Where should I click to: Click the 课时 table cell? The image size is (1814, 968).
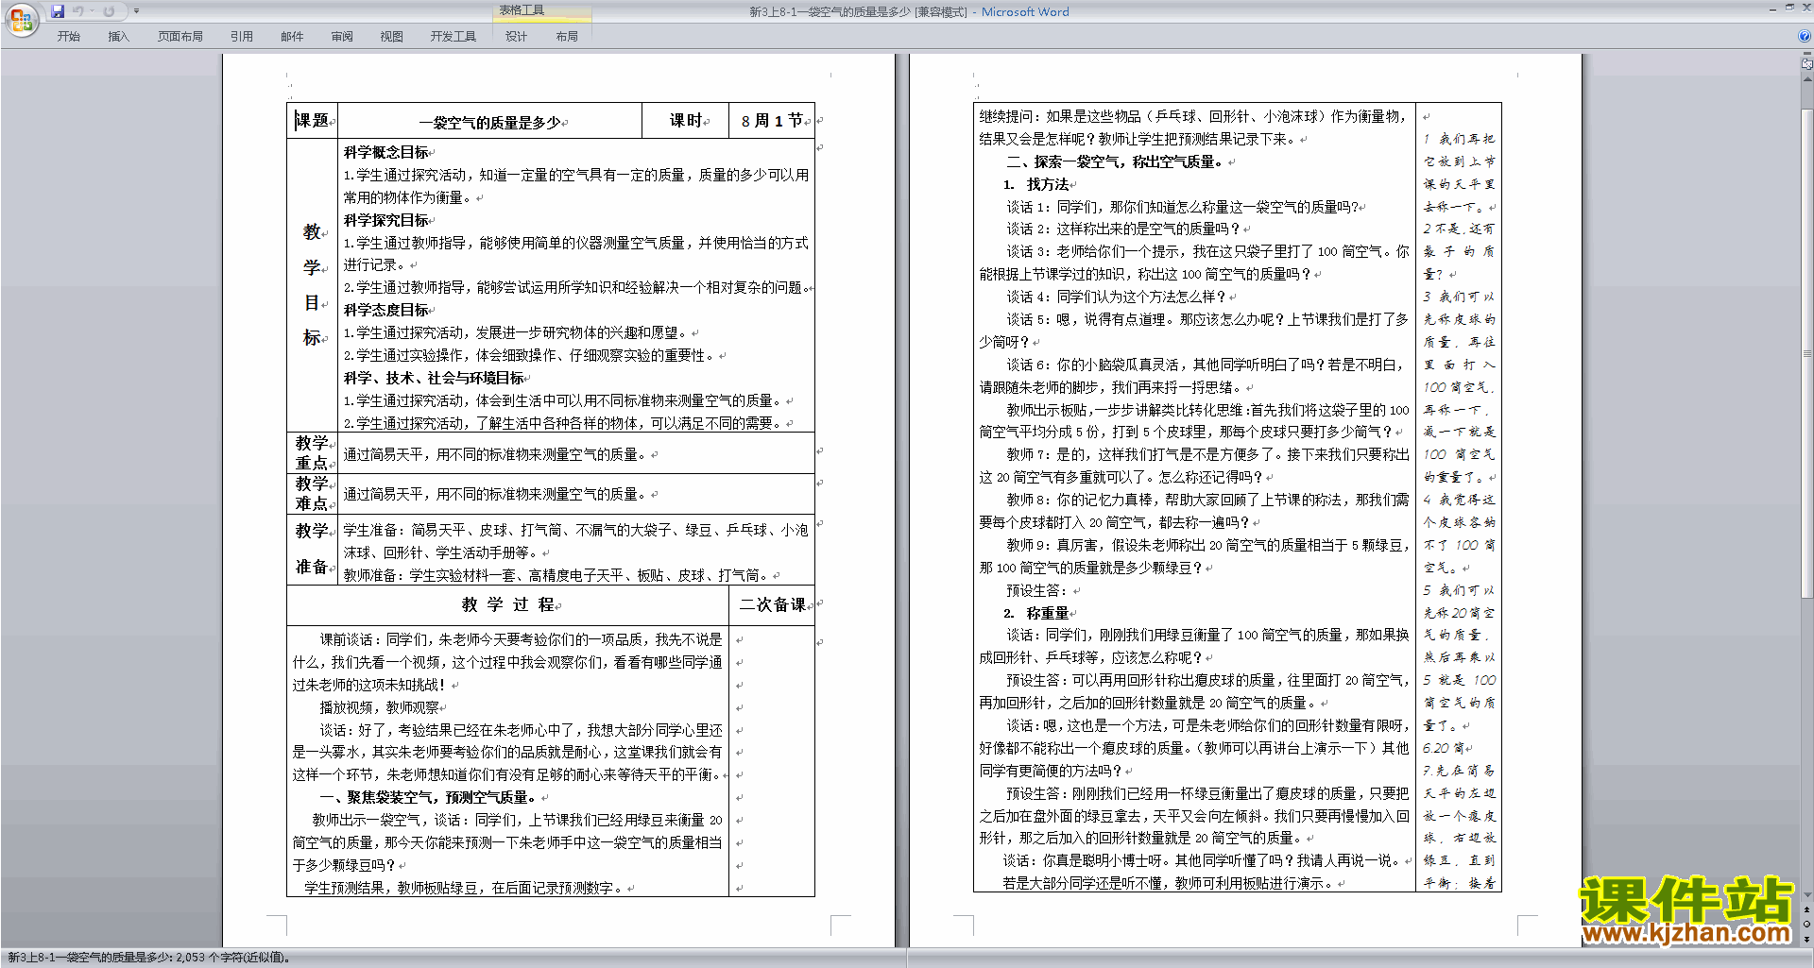pos(686,120)
